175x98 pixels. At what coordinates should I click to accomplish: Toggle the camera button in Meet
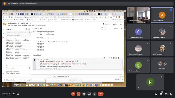pos(78,94)
